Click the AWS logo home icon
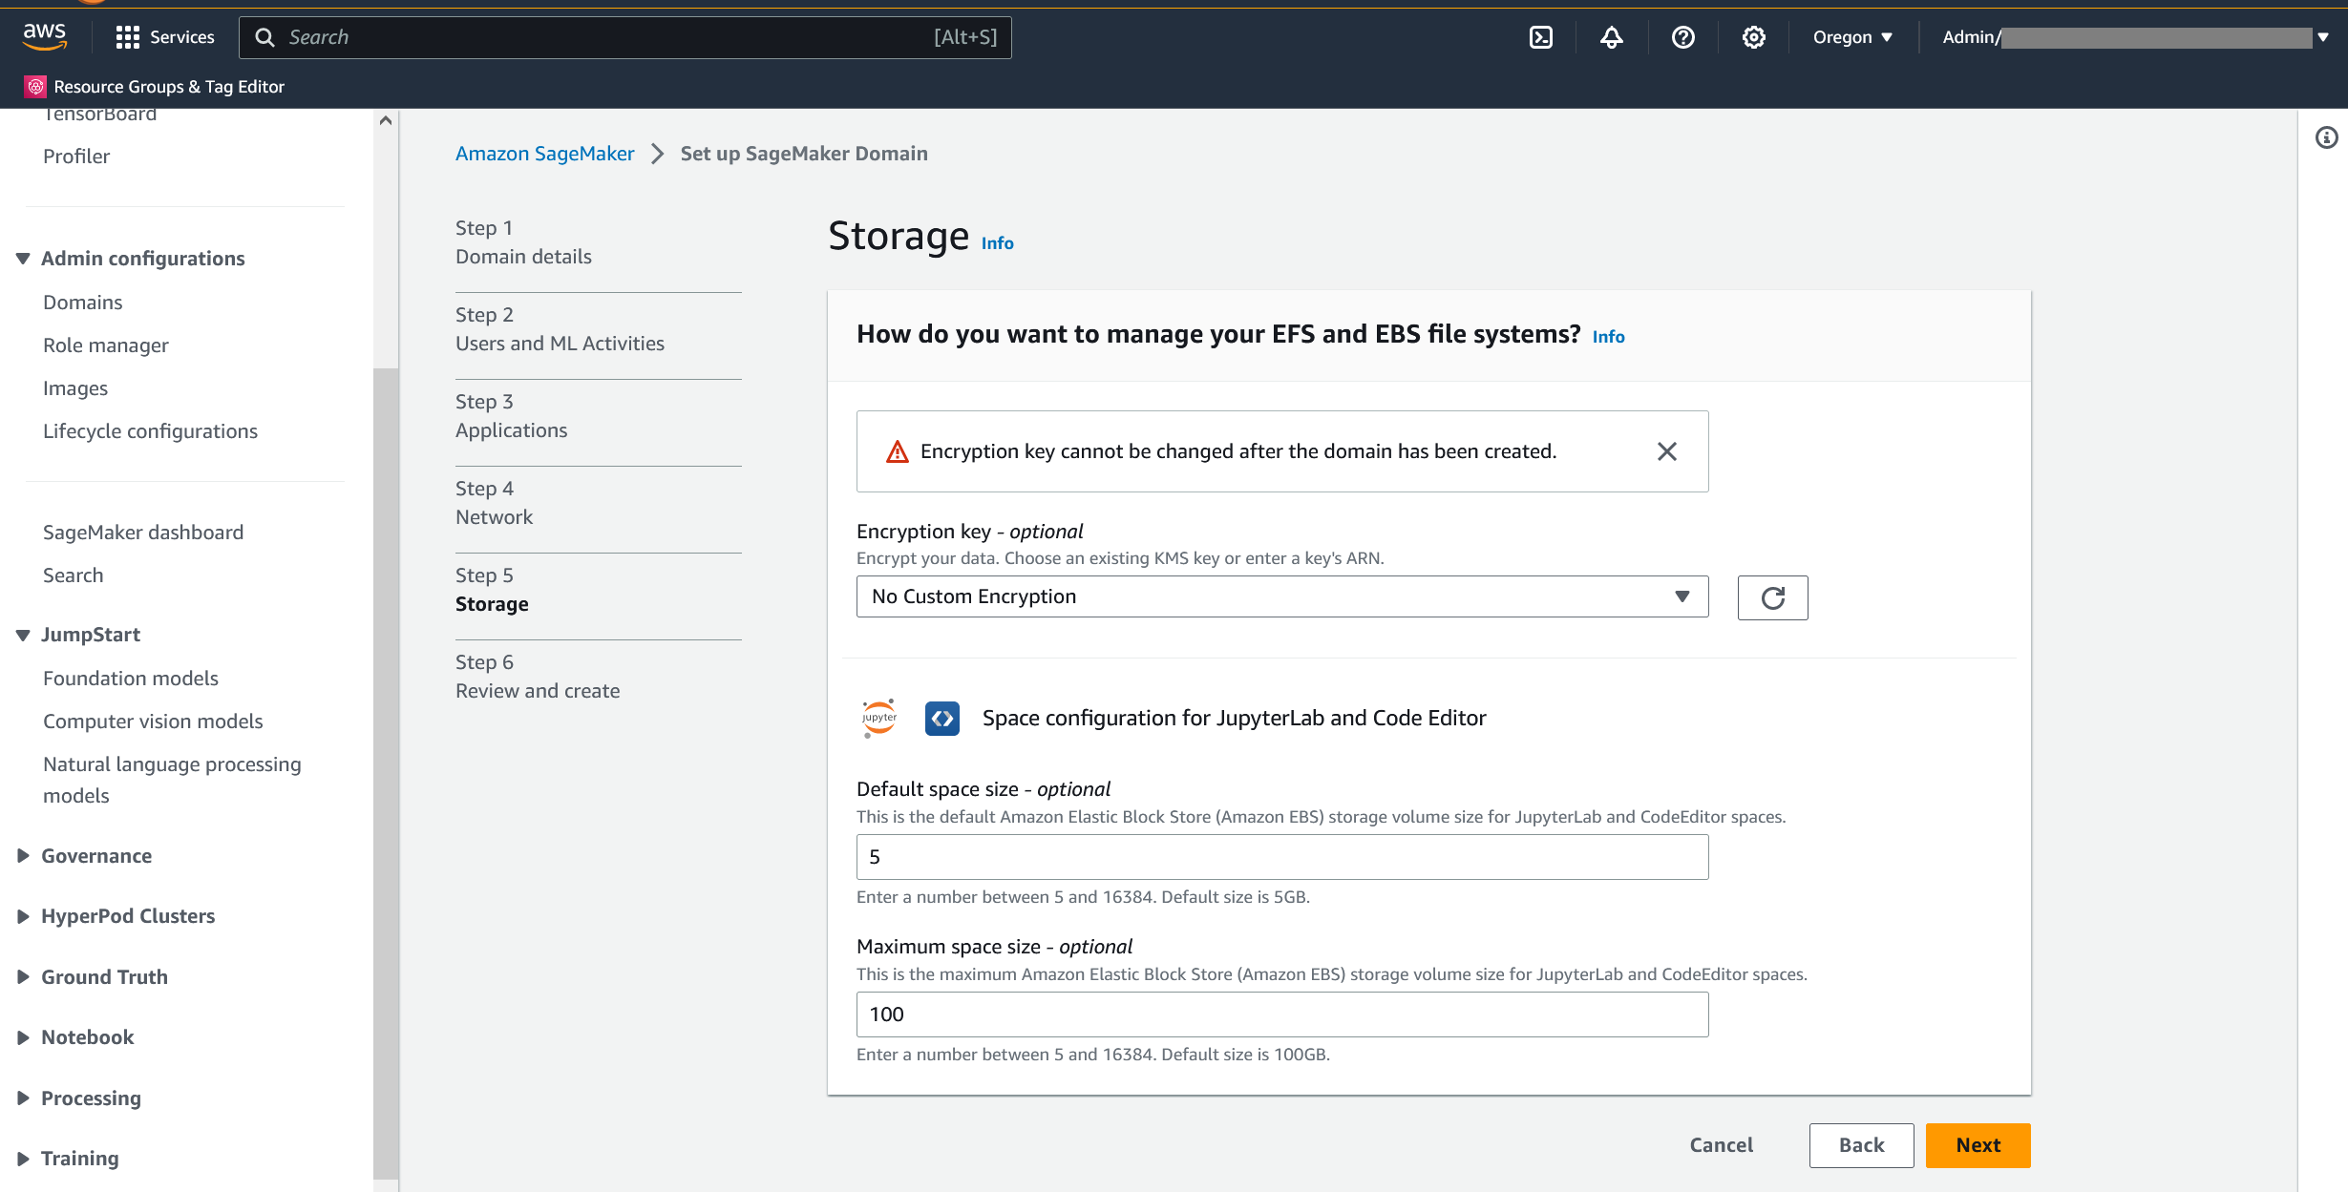This screenshot has width=2348, height=1192. [45, 36]
